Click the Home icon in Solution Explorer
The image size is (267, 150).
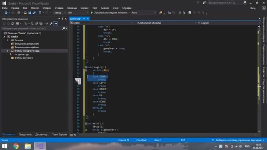click(x=13, y=24)
